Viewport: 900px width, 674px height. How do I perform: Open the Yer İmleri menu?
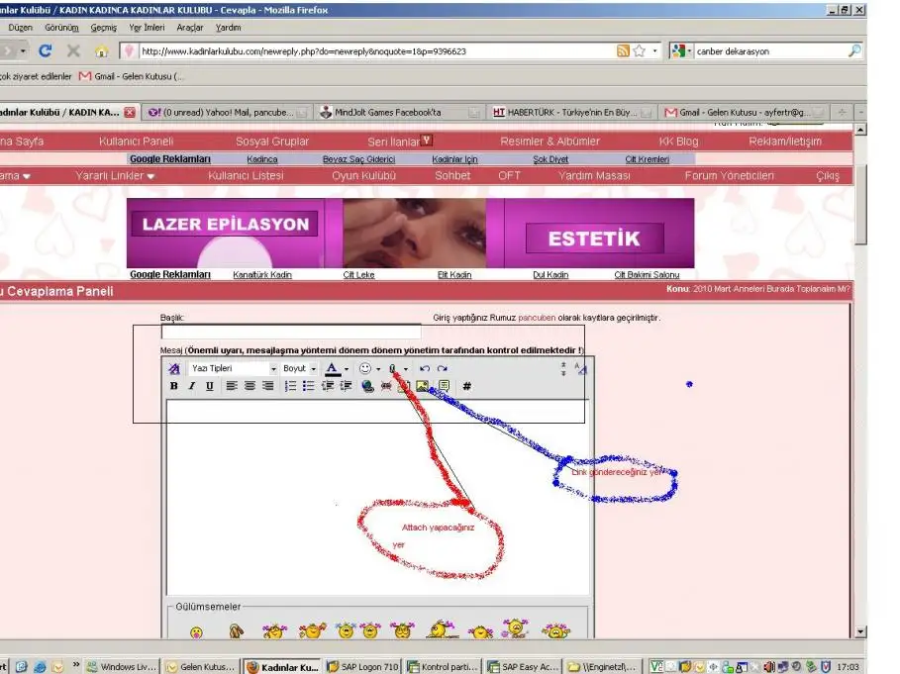click(147, 28)
